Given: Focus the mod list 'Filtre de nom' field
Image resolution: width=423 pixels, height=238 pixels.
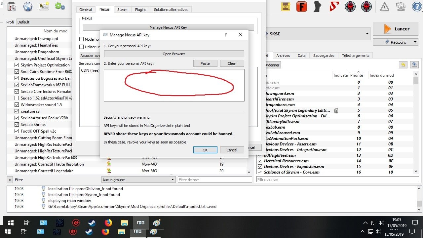Looking at the screenshot, I should point(215,180).
